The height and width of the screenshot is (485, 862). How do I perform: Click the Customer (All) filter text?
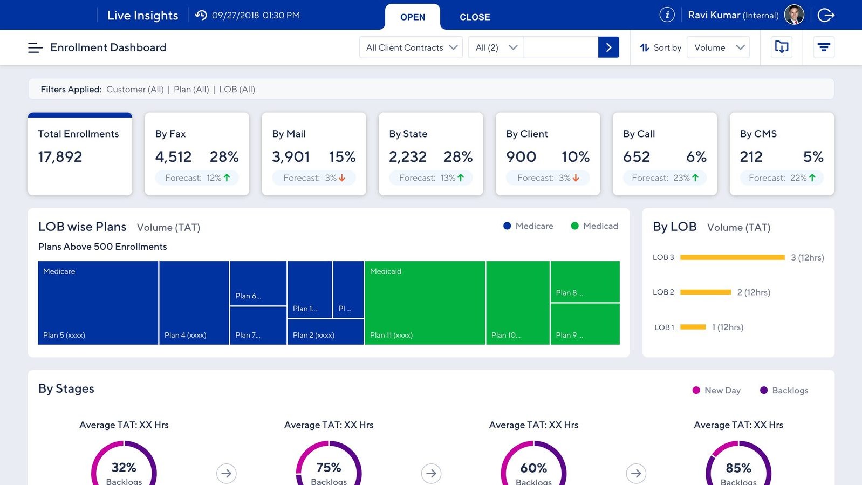[135, 90]
